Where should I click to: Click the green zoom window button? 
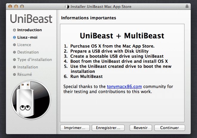tap(22, 7)
